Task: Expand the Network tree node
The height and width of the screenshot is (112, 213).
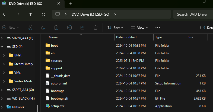Action: click(x=2, y=107)
